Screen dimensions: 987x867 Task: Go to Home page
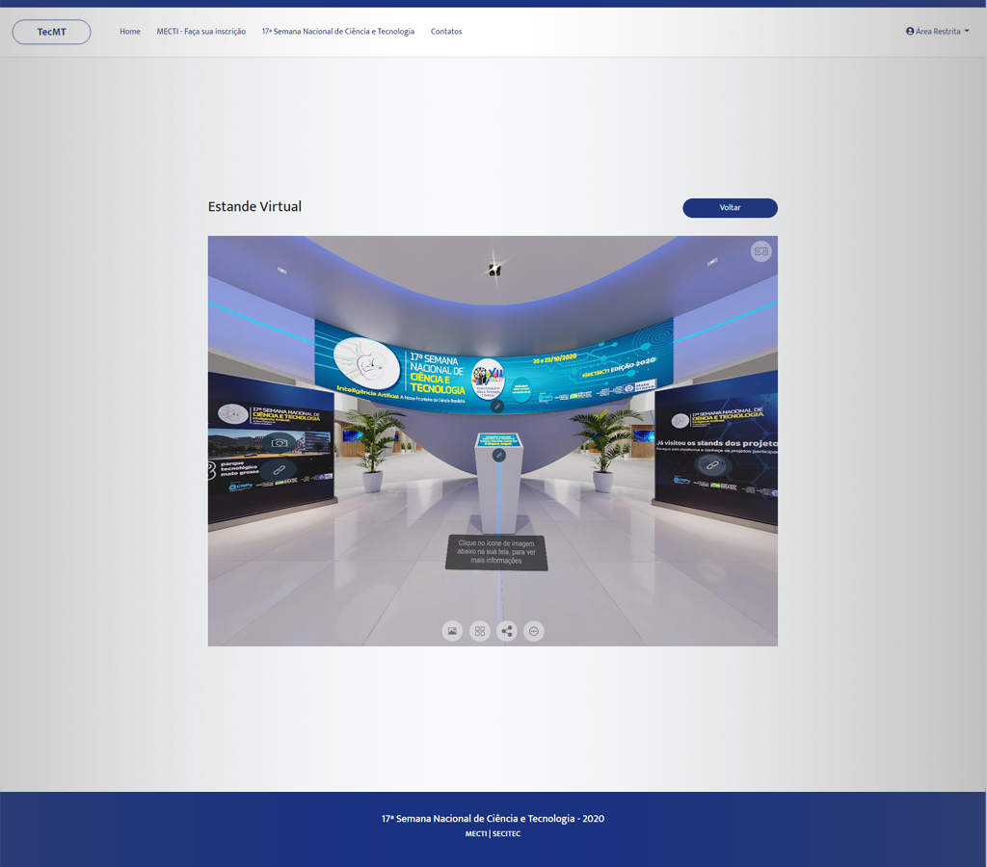[130, 32]
